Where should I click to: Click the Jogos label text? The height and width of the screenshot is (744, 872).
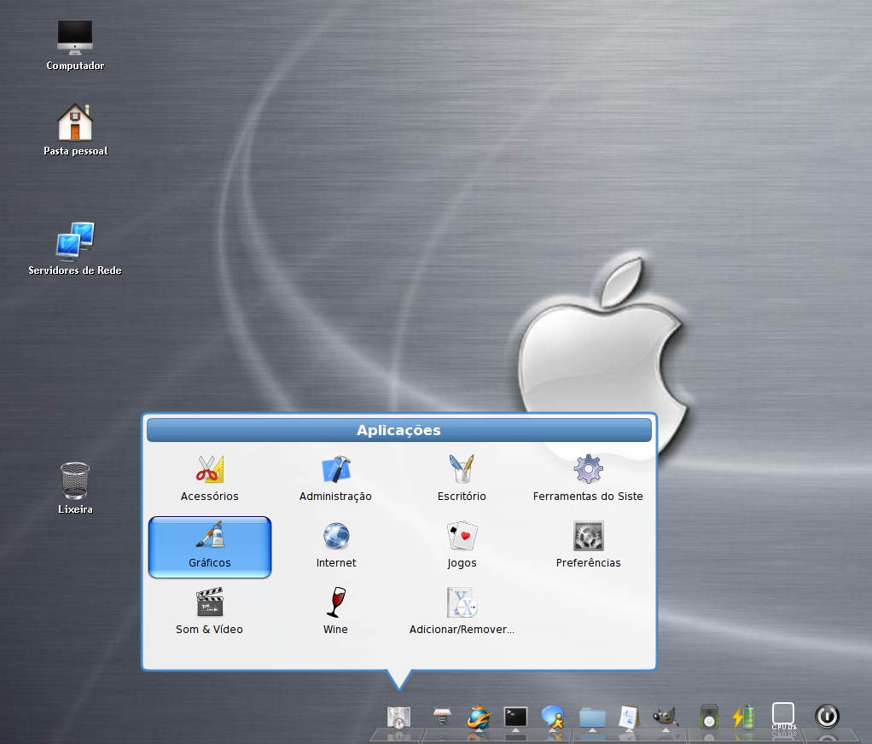coord(462,563)
